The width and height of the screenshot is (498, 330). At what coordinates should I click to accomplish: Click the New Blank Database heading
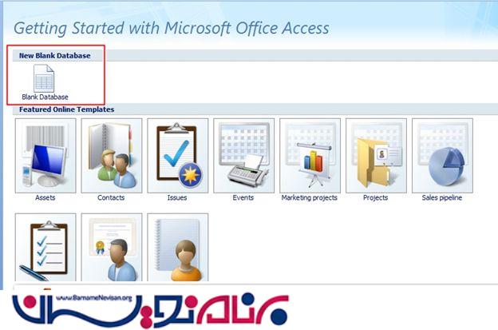click(54, 56)
